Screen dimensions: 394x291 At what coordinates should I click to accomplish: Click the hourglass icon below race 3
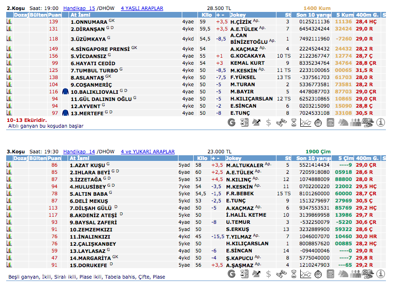point(294,274)
